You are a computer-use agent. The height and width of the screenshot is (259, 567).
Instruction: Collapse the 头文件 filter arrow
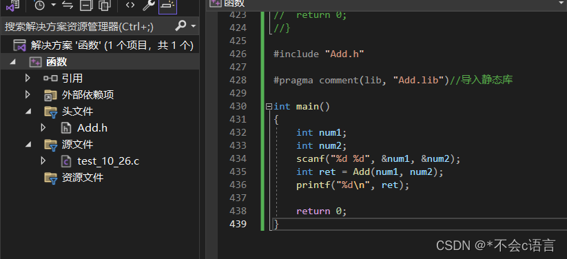28,112
